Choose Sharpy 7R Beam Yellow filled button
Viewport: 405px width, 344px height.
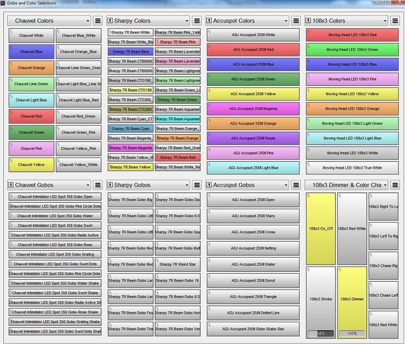click(130, 167)
